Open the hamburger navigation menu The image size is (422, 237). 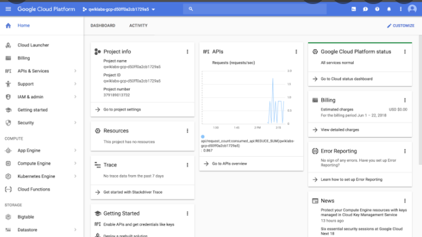pos(8,9)
